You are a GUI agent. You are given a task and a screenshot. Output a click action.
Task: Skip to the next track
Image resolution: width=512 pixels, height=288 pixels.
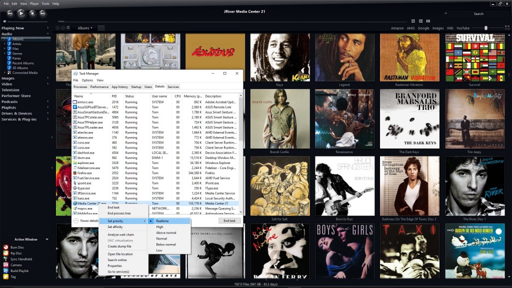click(x=42, y=13)
